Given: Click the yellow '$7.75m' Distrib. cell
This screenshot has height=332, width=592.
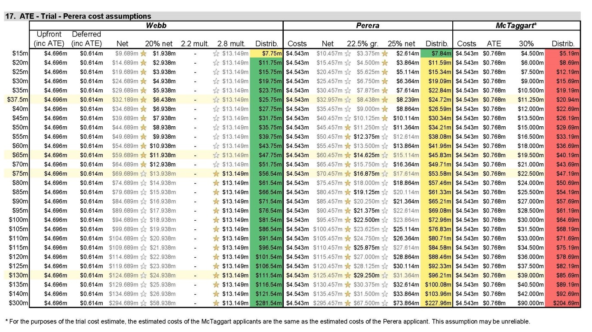Looking at the screenshot, I should (x=266, y=54).
